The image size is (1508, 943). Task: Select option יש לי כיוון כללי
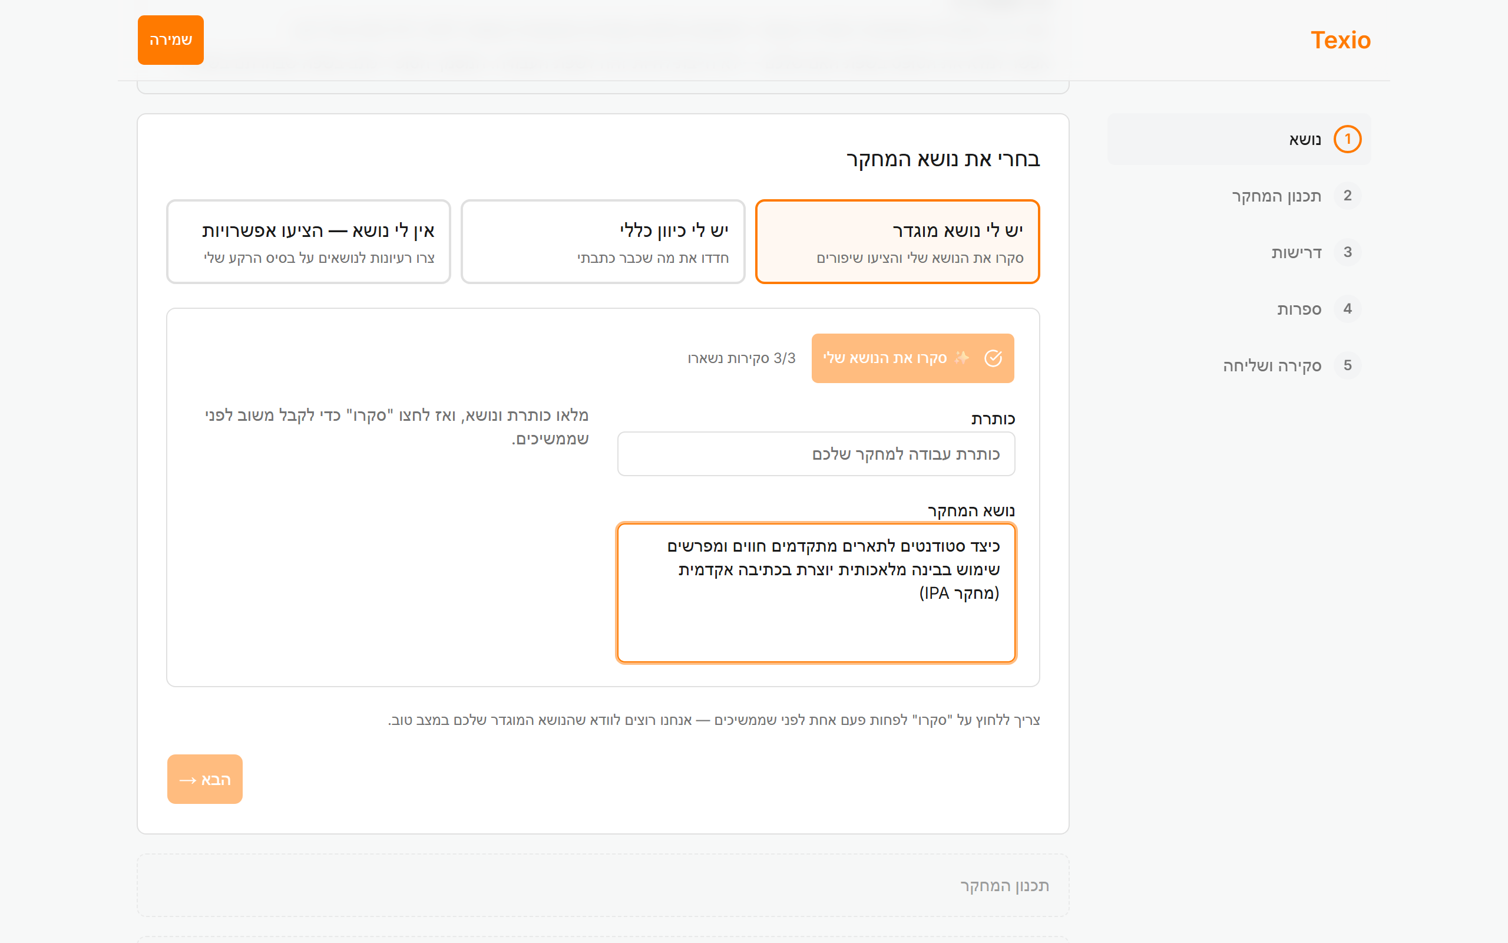pos(603,242)
